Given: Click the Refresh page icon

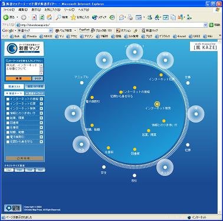Looking at the screenshot, I should [42, 17].
